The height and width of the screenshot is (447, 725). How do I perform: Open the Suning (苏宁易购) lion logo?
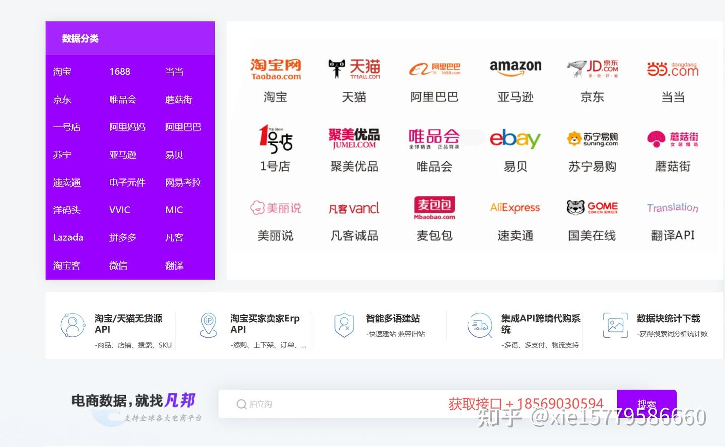click(x=592, y=138)
